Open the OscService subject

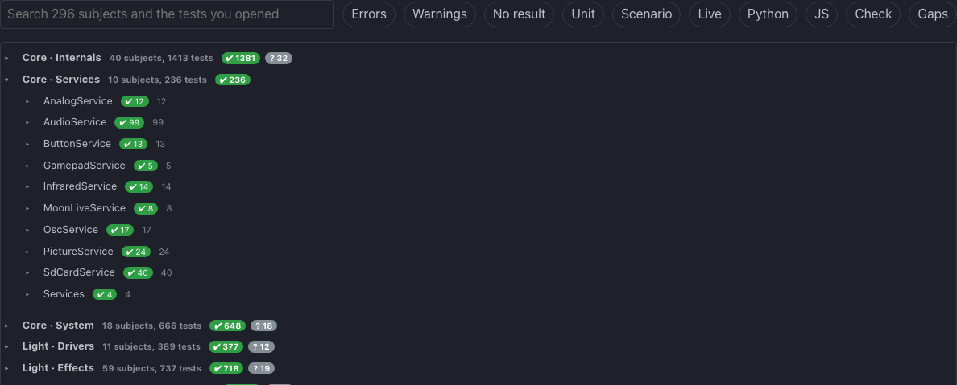point(70,230)
